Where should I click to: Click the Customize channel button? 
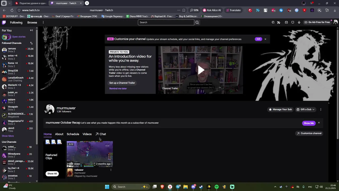point(309,133)
